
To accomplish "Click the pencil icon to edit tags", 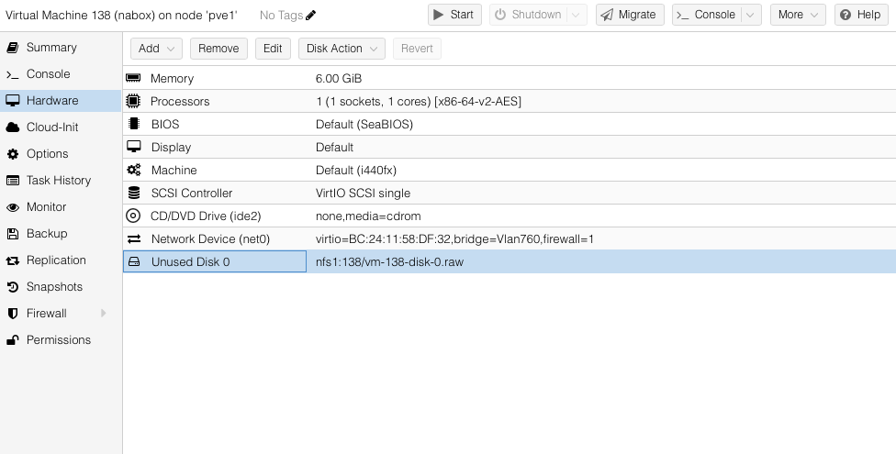I will (311, 16).
